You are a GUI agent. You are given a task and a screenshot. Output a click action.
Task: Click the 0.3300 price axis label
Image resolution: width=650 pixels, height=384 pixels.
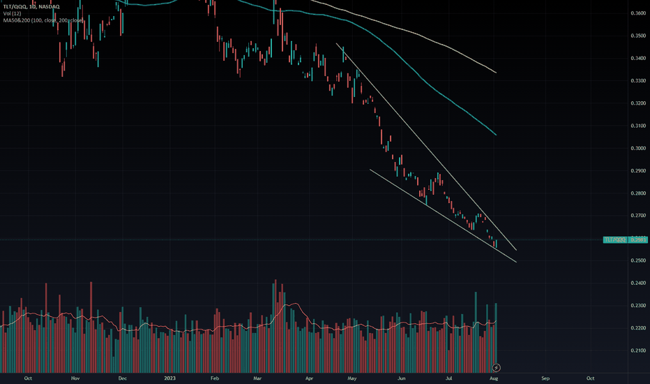(x=638, y=80)
